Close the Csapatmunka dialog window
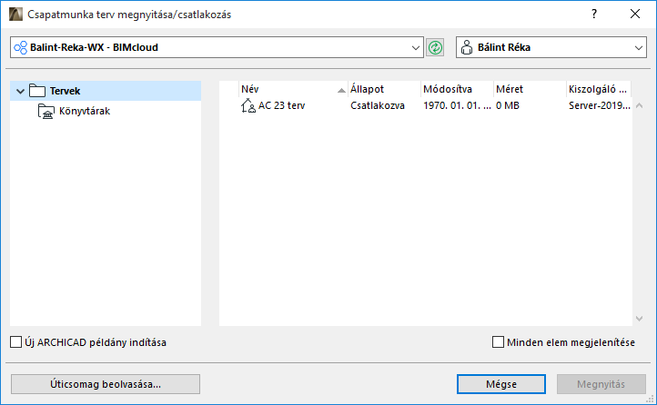The image size is (657, 405). point(635,15)
